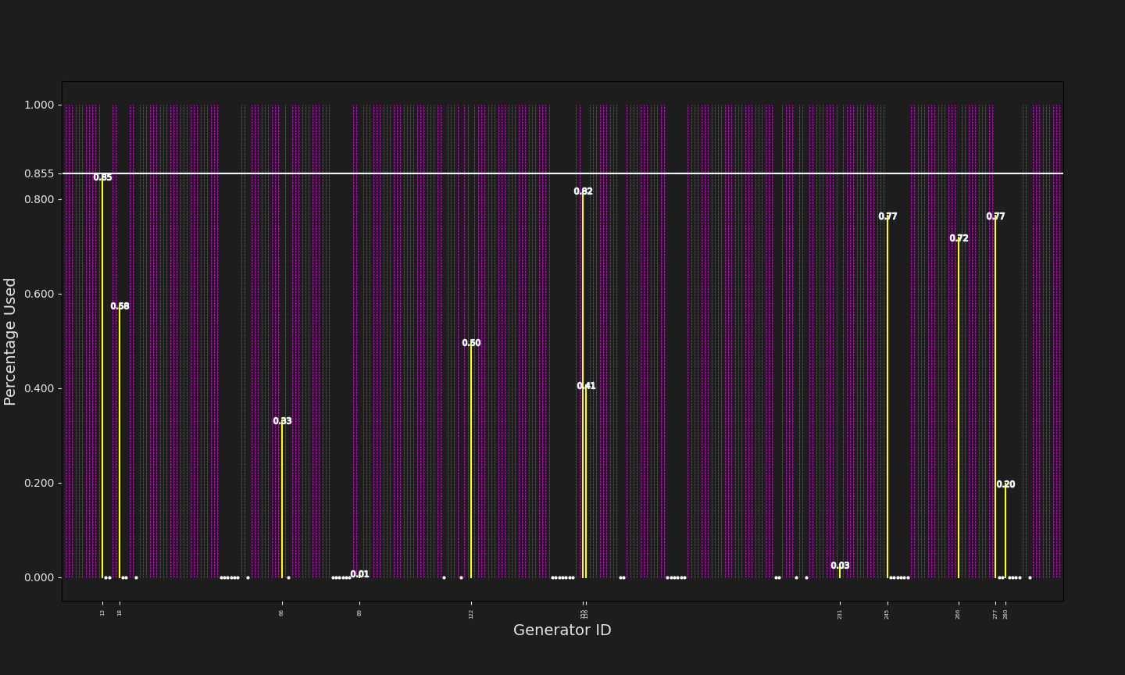Select x-axis tick label 122
Image resolution: width=1125 pixels, height=675 pixels.
click(x=471, y=614)
